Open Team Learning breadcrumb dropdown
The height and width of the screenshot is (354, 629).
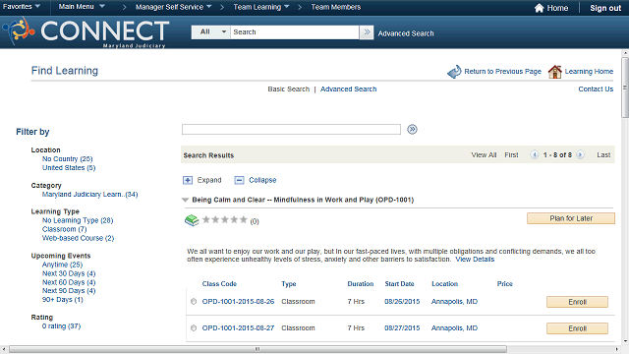point(261,7)
